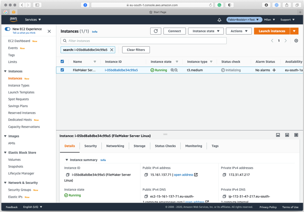Open Security Groups in sidebar
The image size is (304, 212).
[x=20, y=190]
